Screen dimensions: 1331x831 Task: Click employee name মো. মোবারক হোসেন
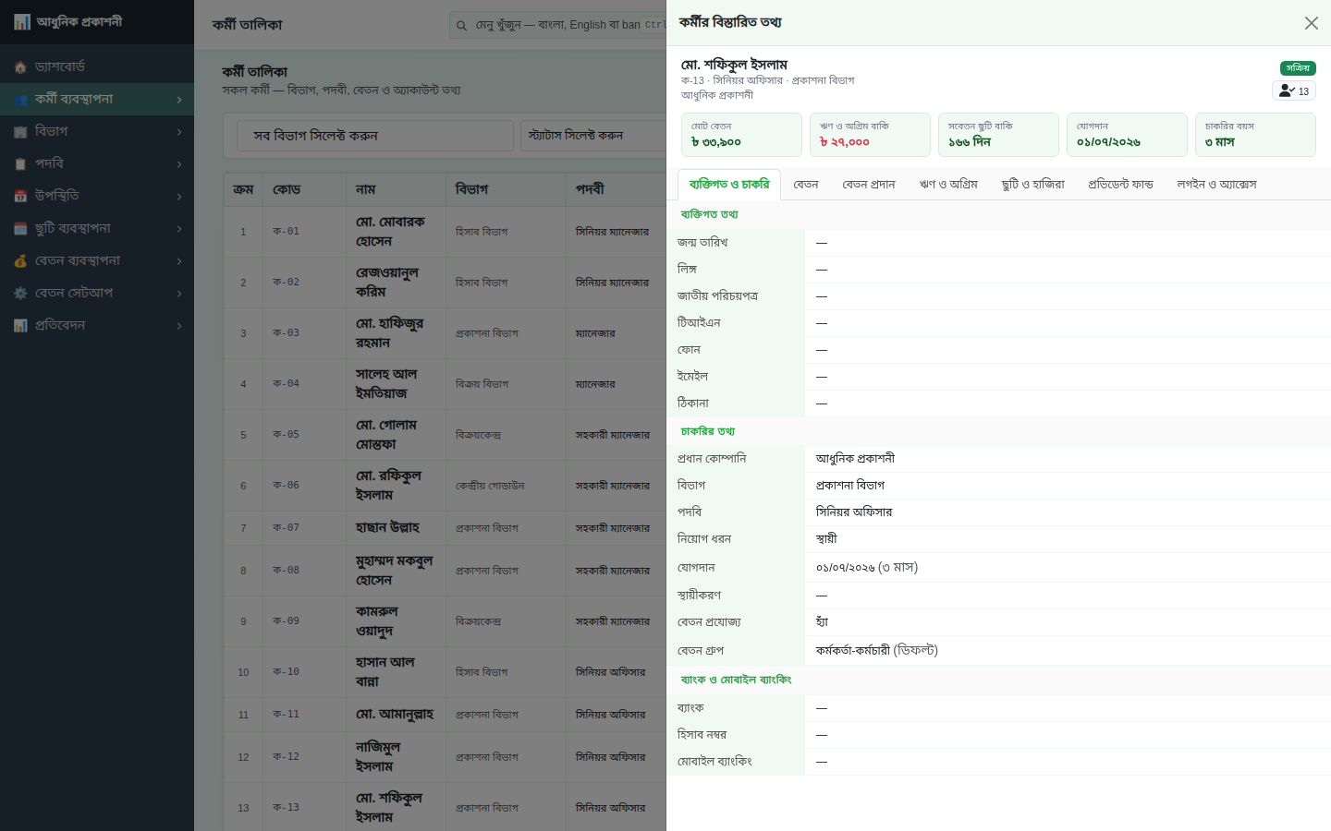click(x=390, y=232)
